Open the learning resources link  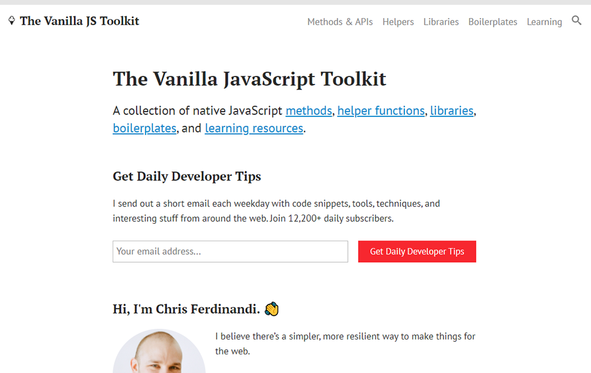(254, 128)
